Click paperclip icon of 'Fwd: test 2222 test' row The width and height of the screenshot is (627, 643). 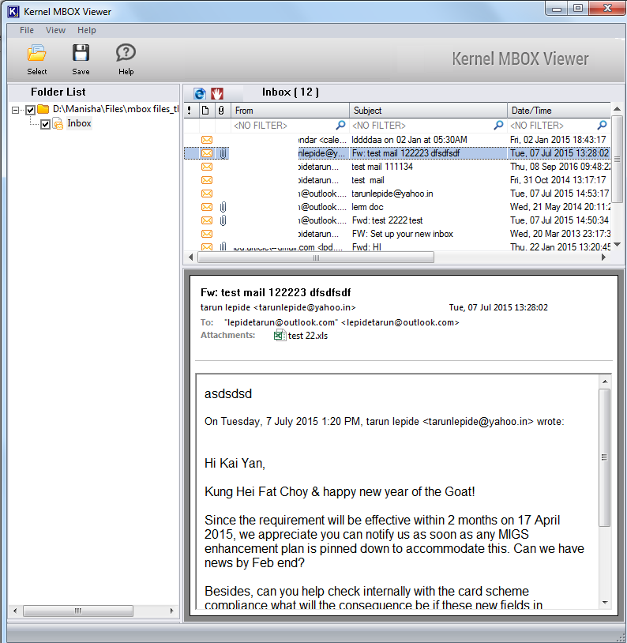(223, 220)
